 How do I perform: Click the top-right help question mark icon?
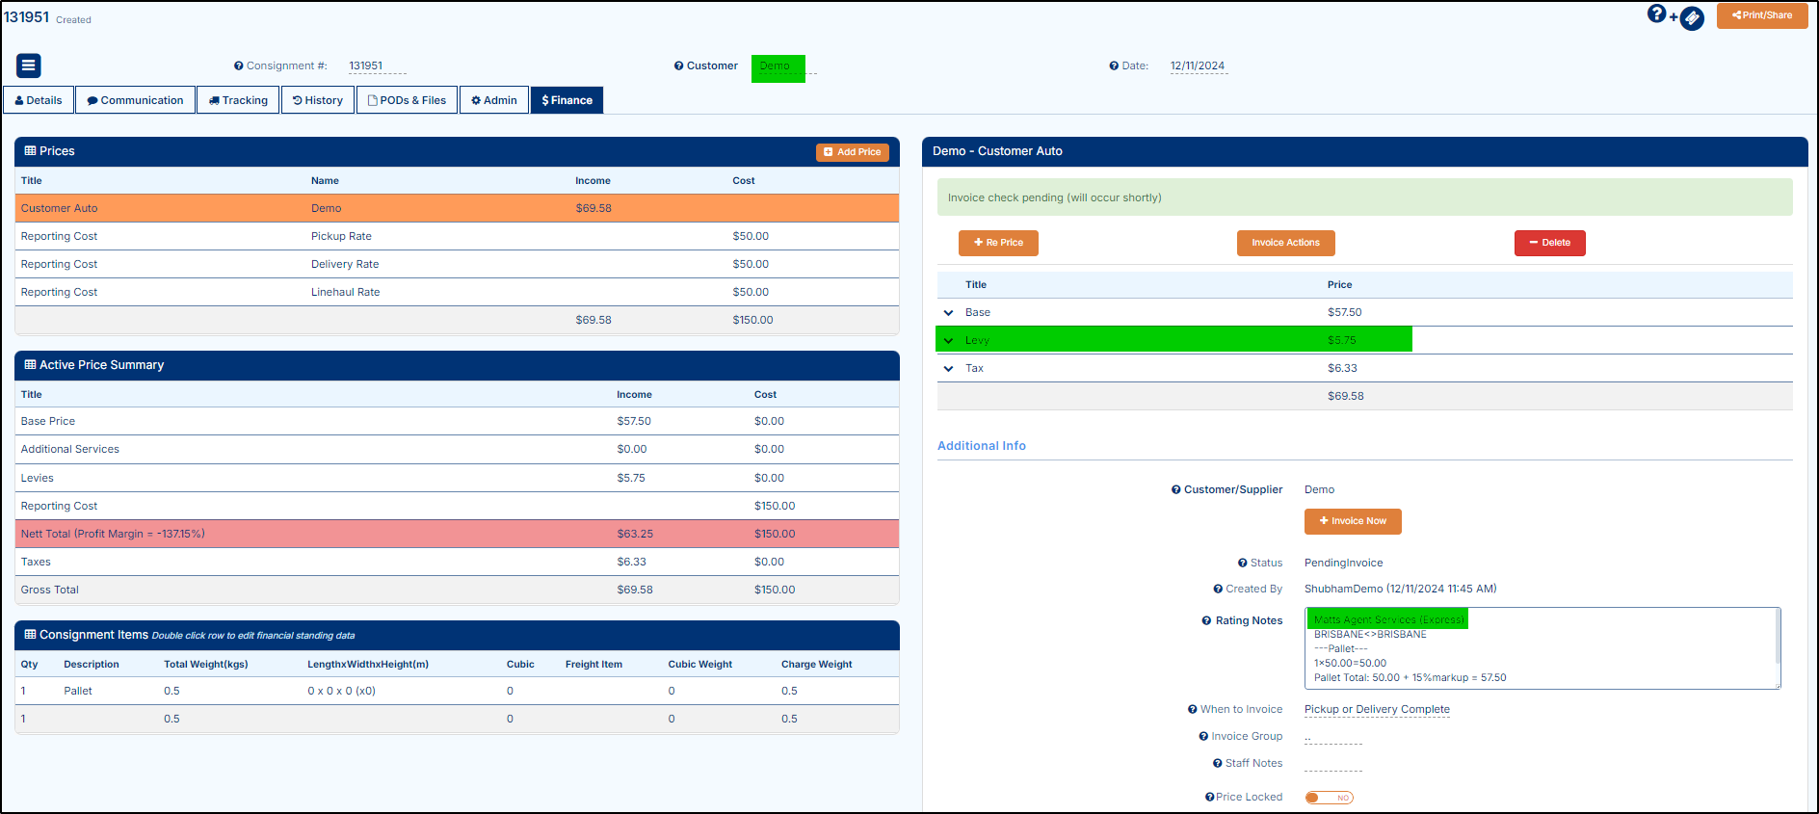pos(1656,13)
